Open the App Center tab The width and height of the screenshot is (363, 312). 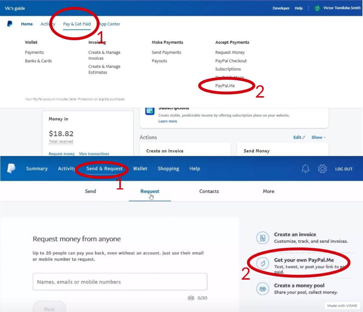pos(110,24)
